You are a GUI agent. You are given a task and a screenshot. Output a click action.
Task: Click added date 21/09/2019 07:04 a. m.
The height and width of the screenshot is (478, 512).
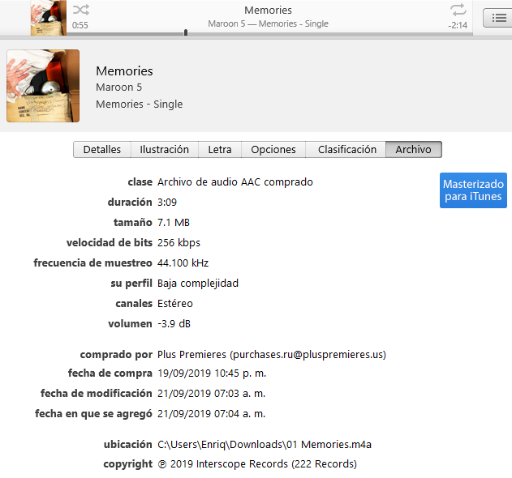pyautogui.click(x=211, y=413)
